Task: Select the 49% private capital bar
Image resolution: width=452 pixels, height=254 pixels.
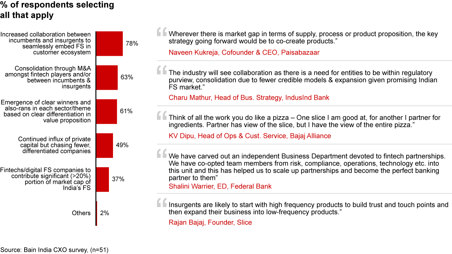Action: coord(105,145)
